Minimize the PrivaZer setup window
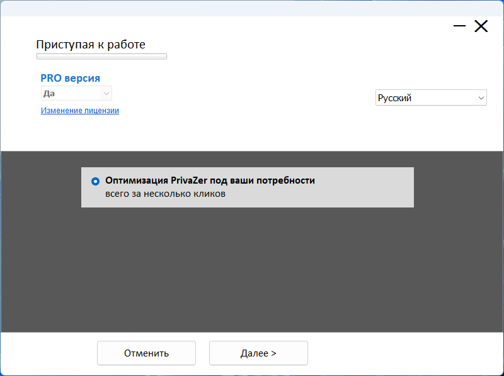The image size is (504, 376). tap(459, 26)
